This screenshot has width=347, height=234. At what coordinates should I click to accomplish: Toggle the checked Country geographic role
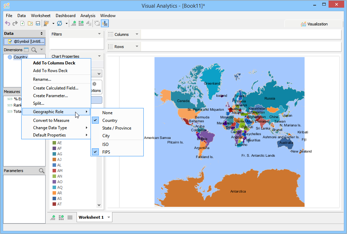pyautogui.click(x=117, y=120)
